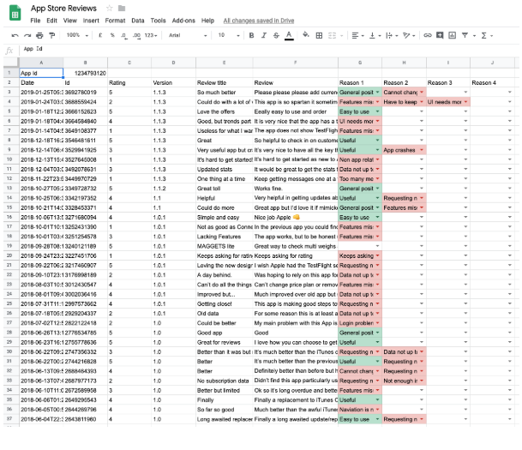Open Reason 2 dropdown showing App crashes
Viewport: 522px width, 450px height.
point(422,150)
